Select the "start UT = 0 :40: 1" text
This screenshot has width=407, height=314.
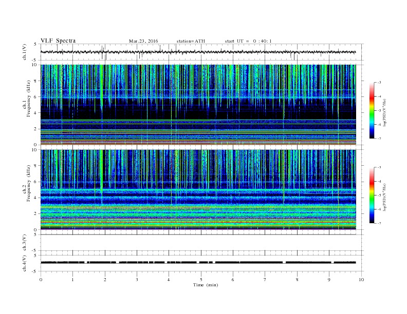(x=248, y=41)
